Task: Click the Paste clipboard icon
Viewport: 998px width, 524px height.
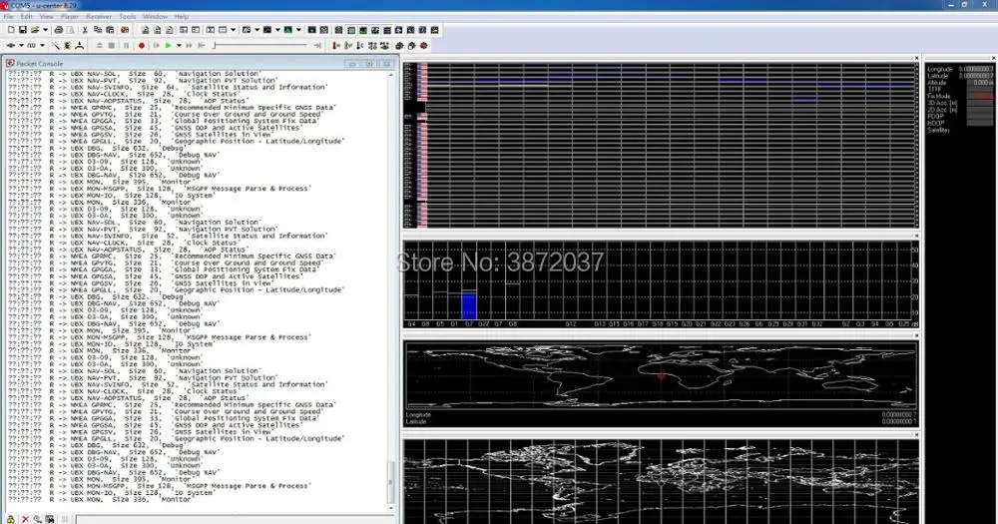Action: (x=110, y=30)
